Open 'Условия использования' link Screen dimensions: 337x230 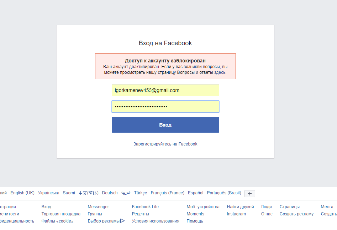tap(156, 221)
